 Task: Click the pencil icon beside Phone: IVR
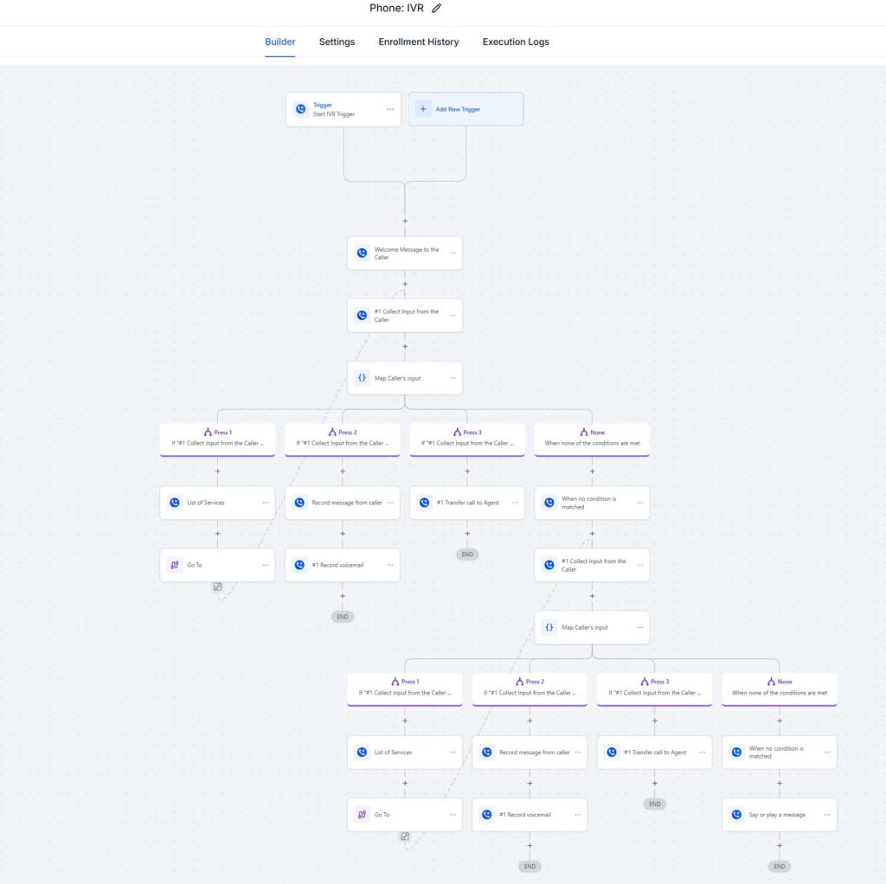pos(437,8)
